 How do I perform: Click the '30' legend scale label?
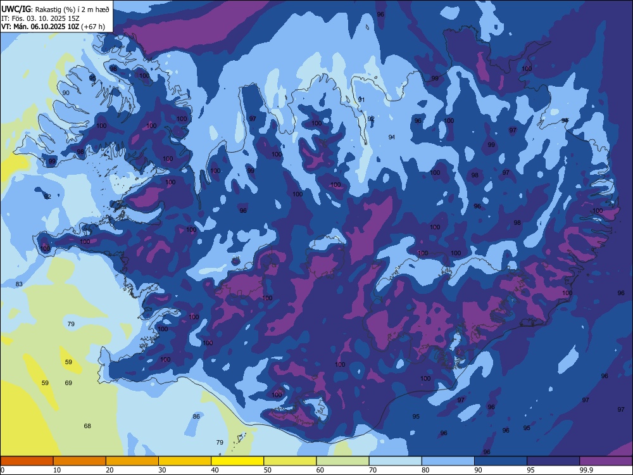(x=162, y=470)
